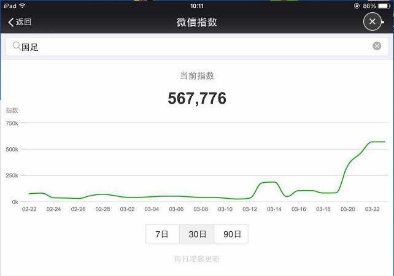Tap the 86% battery percentage text

pyautogui.click(x=369, y=6)
